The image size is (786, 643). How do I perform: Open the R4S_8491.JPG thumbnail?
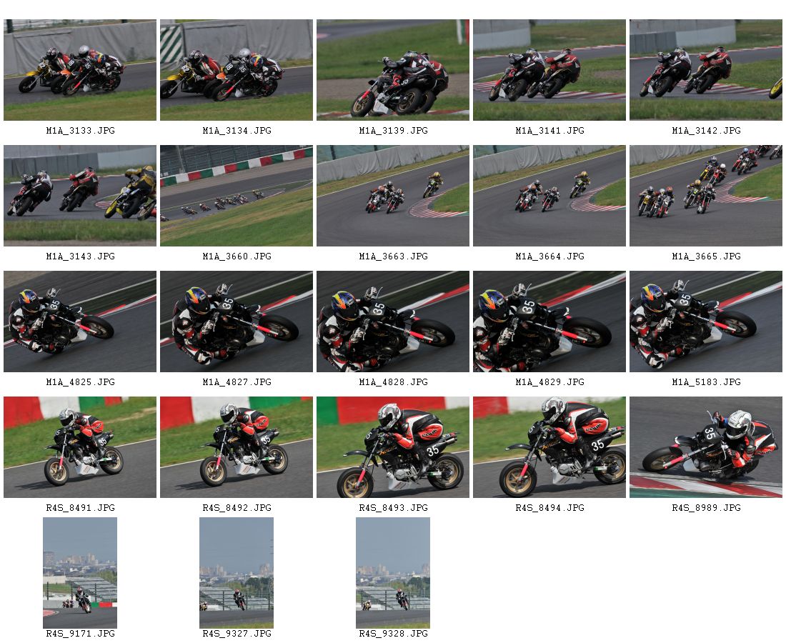(x=80, y=447)
